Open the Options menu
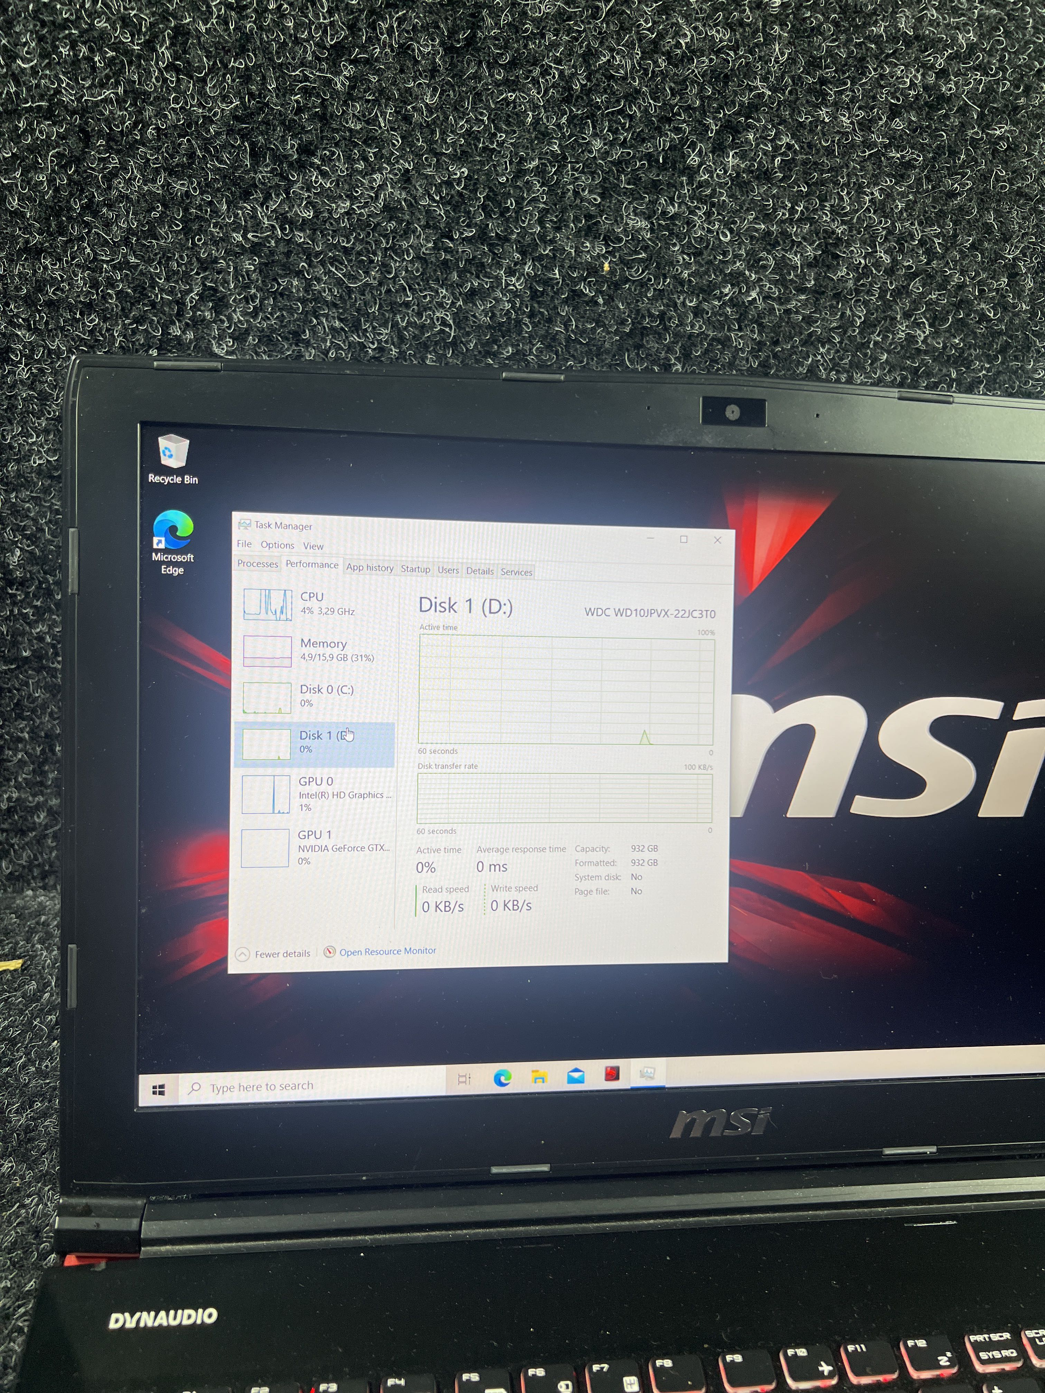The width and height of the screenshot is (1045, 1393). [277, 545]
